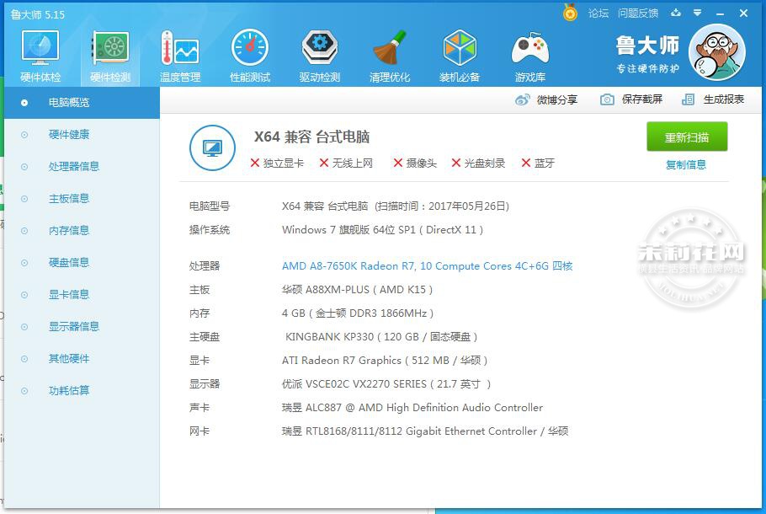The width and height of the screenshot is (766, 514).
Task: Open 其他硬件 sidebar item
Action: coord(82,358)
